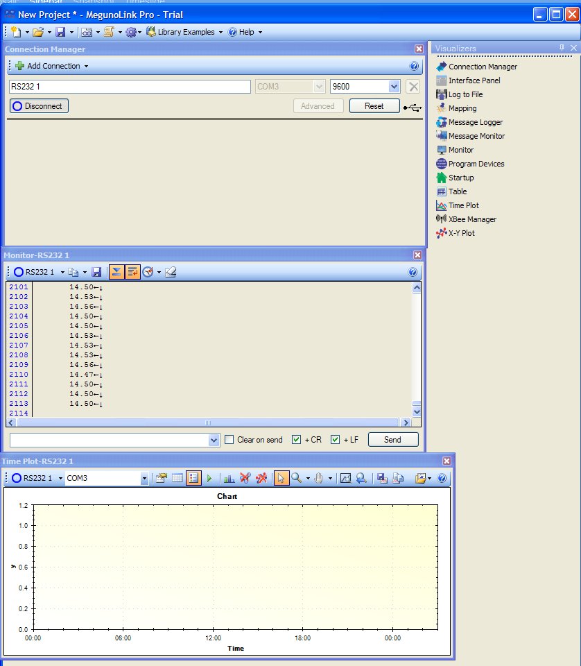Toggle word wrap in Monitor toolbar

(x=132, y=272)
